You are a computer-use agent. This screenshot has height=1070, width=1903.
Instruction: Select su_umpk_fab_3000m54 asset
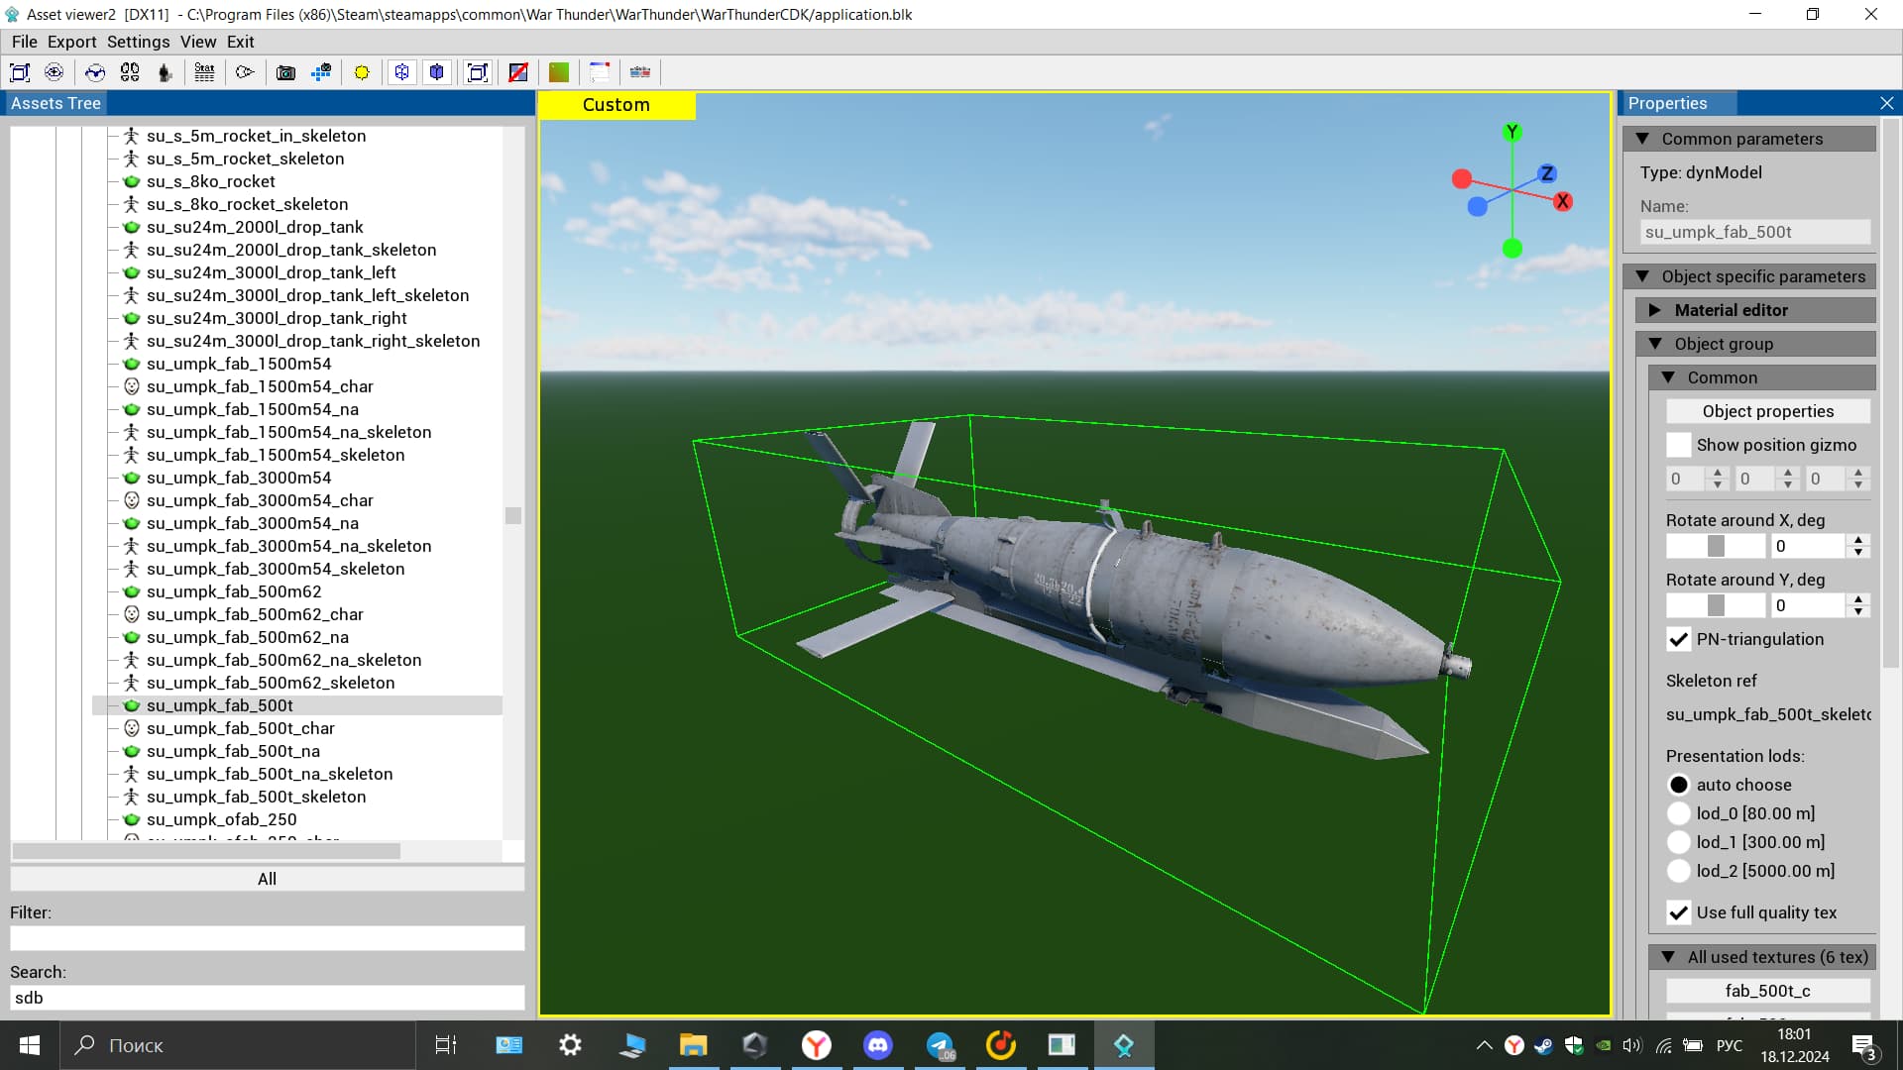(x=239, y=478)
